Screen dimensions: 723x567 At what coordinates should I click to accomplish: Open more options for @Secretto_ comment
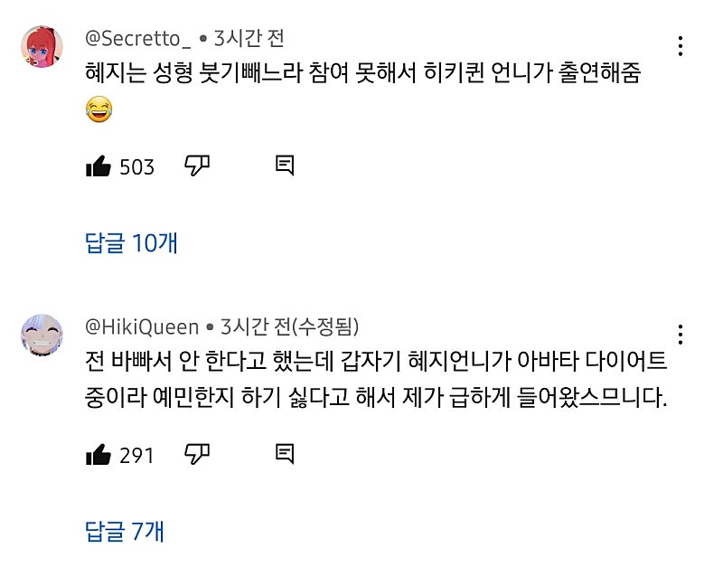click(681, 46)
